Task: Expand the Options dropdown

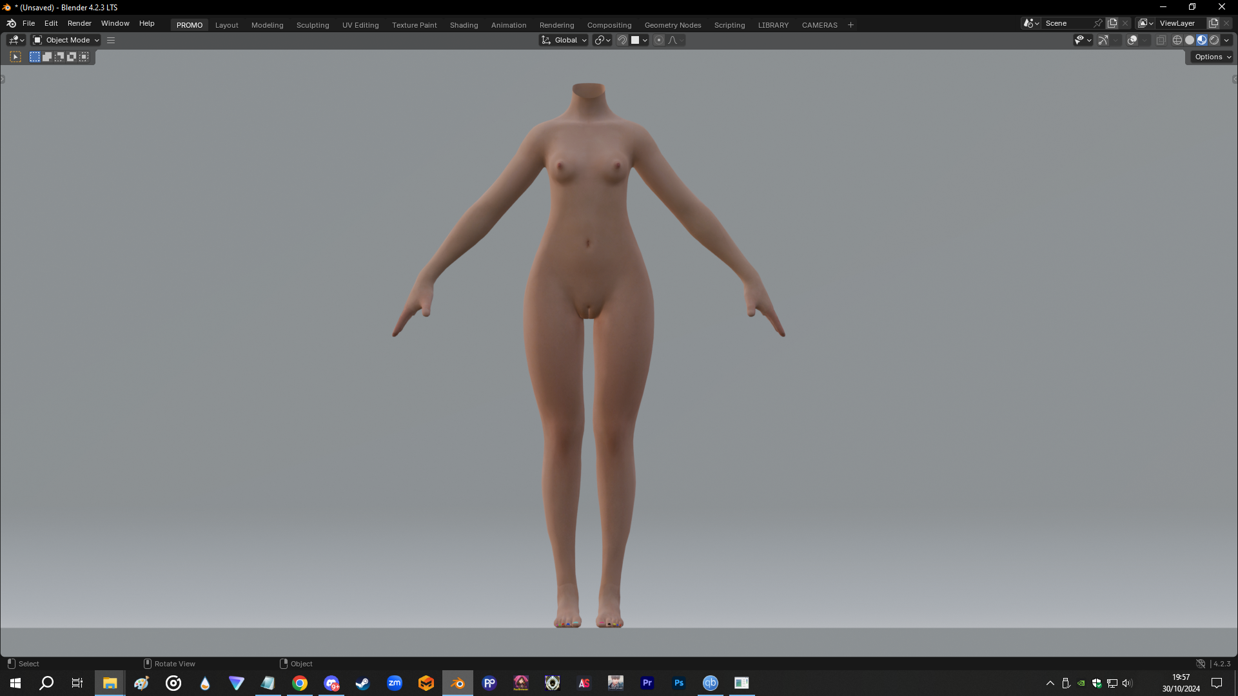Action: (1212, 57)
